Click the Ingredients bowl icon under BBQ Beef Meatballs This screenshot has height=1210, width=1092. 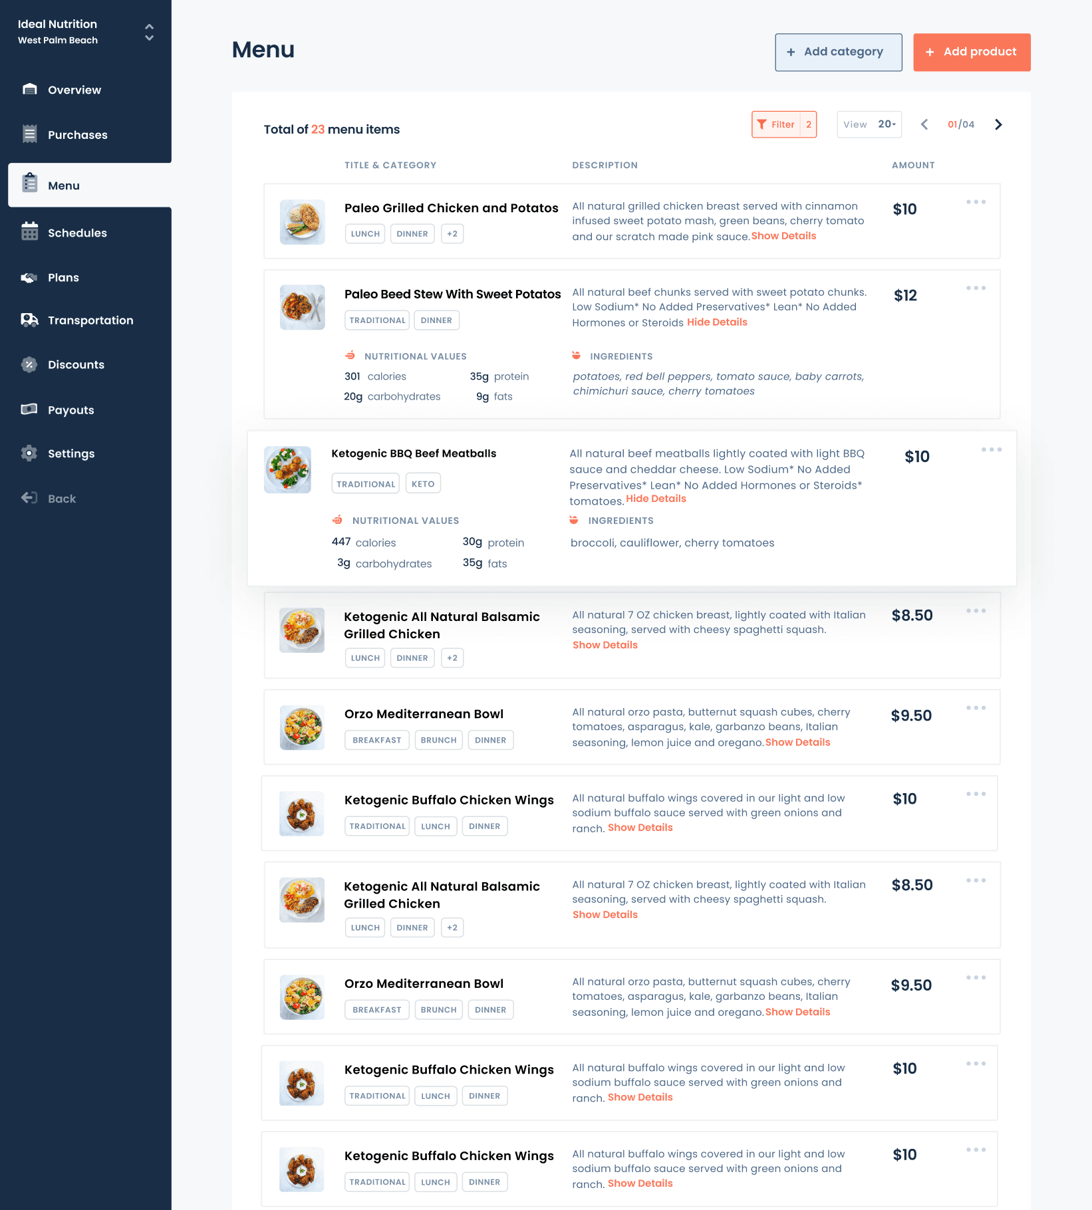click(x=574, y=520)
